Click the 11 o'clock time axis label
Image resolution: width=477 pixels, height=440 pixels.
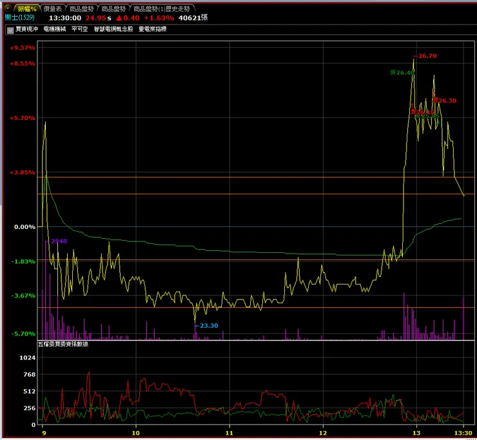click(x=229, y=433)
